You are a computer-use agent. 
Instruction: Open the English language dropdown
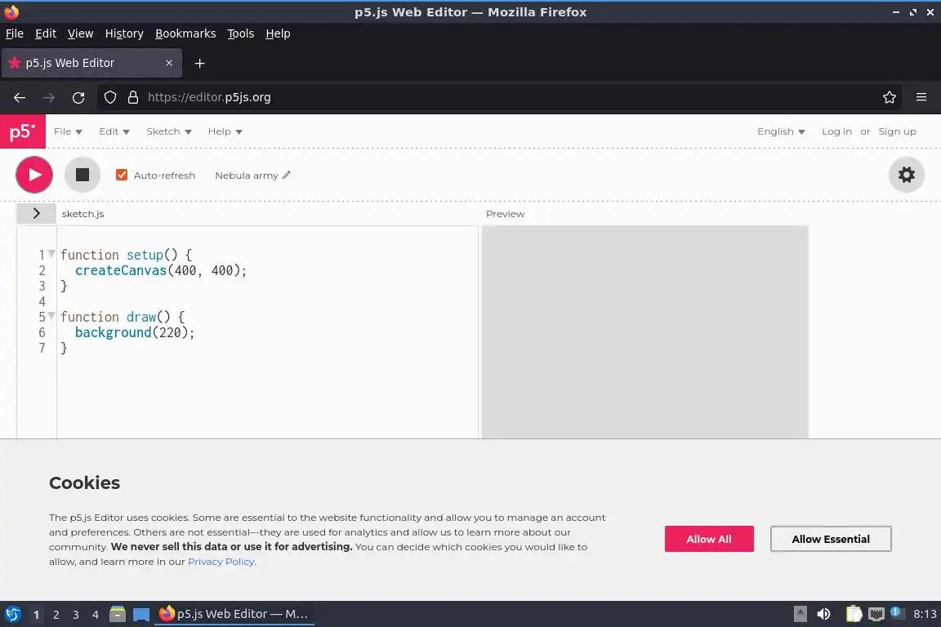pos(781,131)
